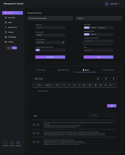Select dark mode moon toggle
Image resolution: width=125 pixels, height=155 pixels.
coord(14,48)
